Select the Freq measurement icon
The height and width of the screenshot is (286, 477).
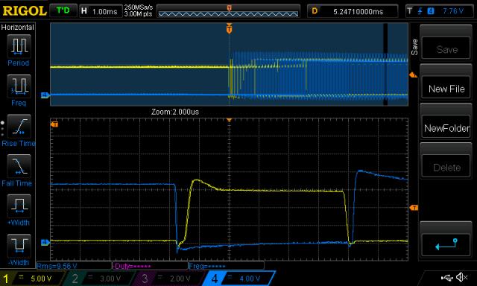click(x=19, y=86)
